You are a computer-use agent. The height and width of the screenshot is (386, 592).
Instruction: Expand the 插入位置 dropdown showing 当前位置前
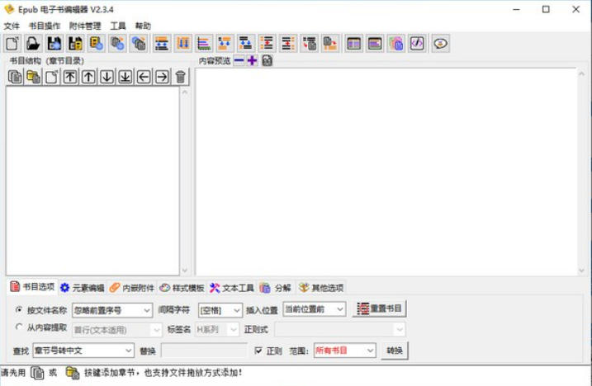314,309
